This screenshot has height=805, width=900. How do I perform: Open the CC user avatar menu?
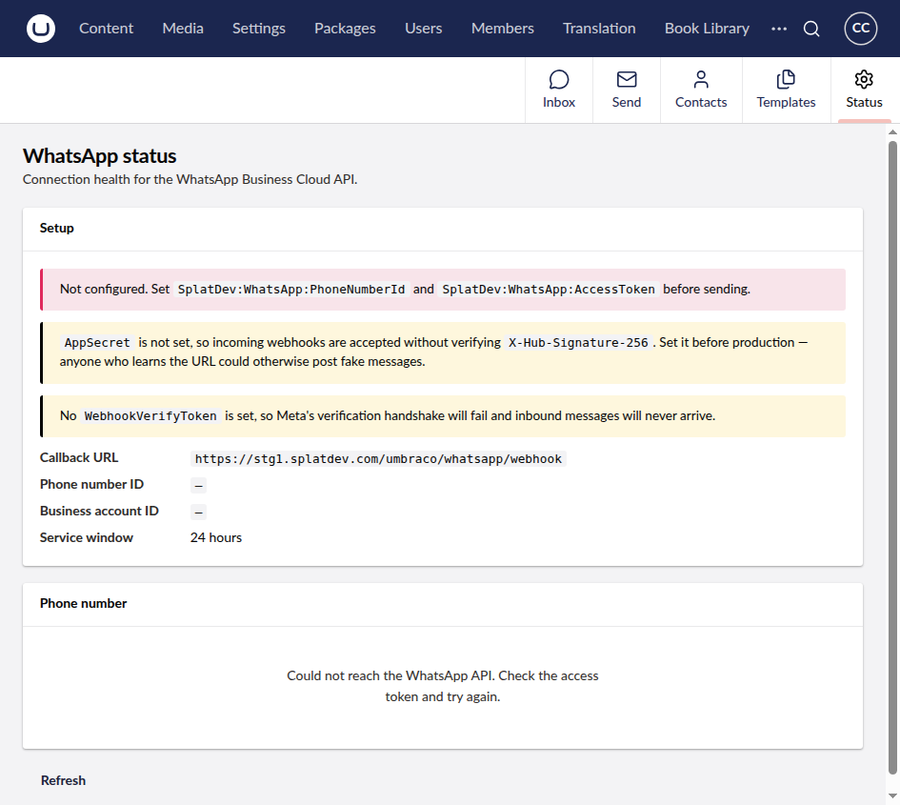860,29
